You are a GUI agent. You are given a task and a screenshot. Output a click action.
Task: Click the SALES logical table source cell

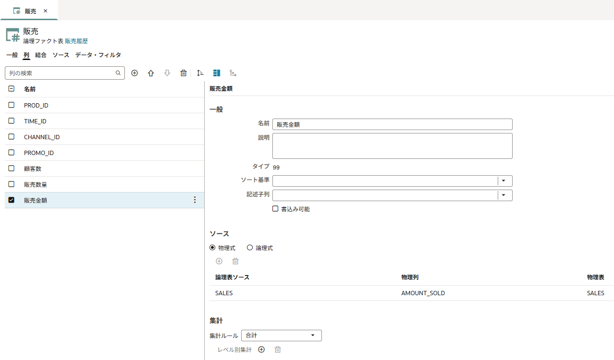point(224,293)
